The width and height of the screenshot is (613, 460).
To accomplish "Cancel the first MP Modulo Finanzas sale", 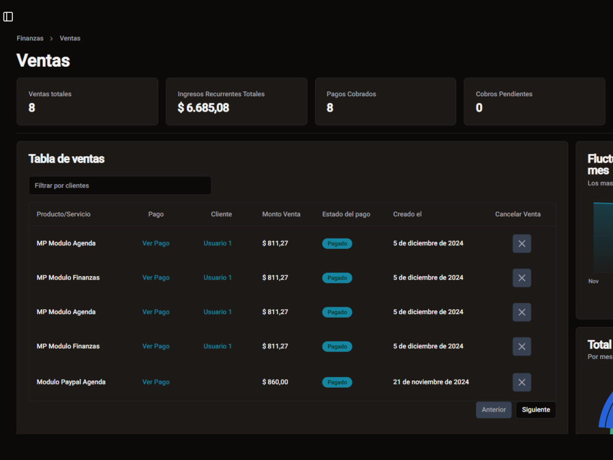I will pos(522,278).
